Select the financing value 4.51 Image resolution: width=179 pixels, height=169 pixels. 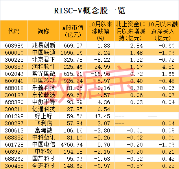[x=168, y=67]
